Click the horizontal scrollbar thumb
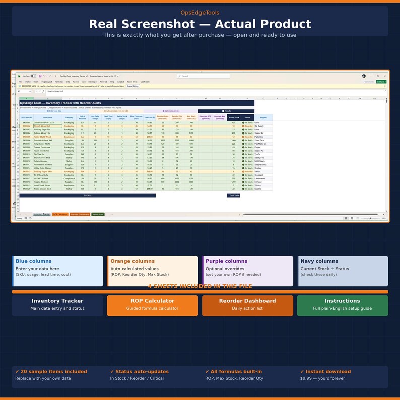Viewport: 400px width, 400px height. pyautogui.click(x=311, y=214)
